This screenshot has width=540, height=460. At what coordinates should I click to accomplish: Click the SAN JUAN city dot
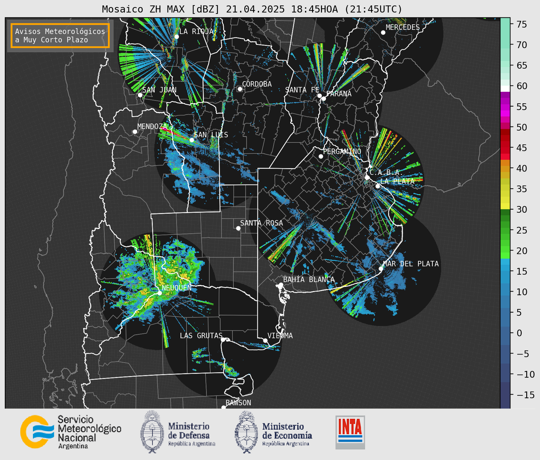(x=140, y=95)
